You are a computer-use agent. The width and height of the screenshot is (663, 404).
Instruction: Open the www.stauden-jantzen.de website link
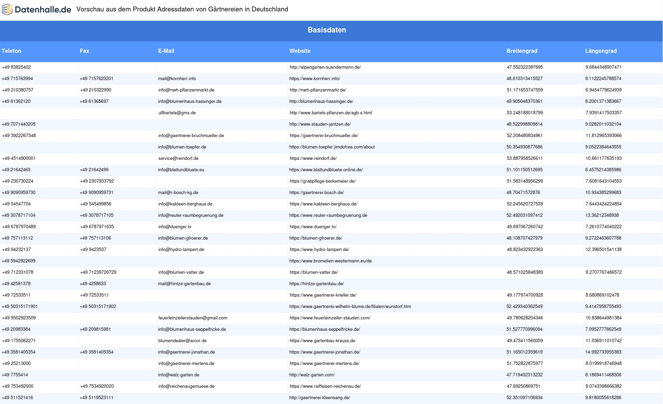[320, 124]
